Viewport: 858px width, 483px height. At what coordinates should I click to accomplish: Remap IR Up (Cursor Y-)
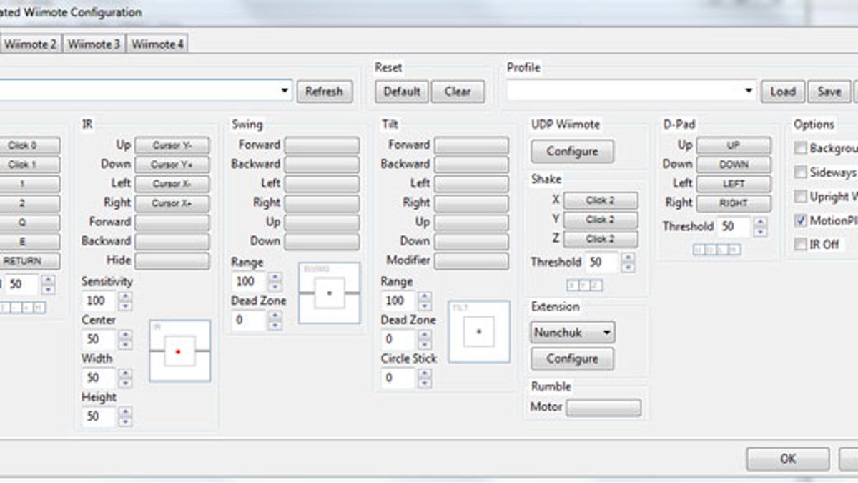pyautogui.click(x=172, y=145)
